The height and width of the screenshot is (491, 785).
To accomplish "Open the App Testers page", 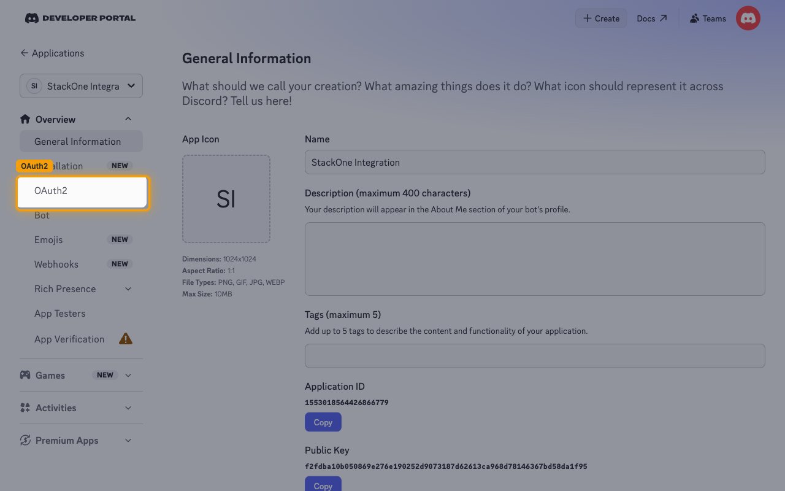I will tap(82, 314).
